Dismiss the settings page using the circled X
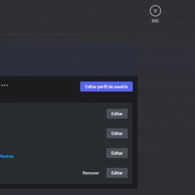Viewport: 195px width, 195px height. [156, 11]
